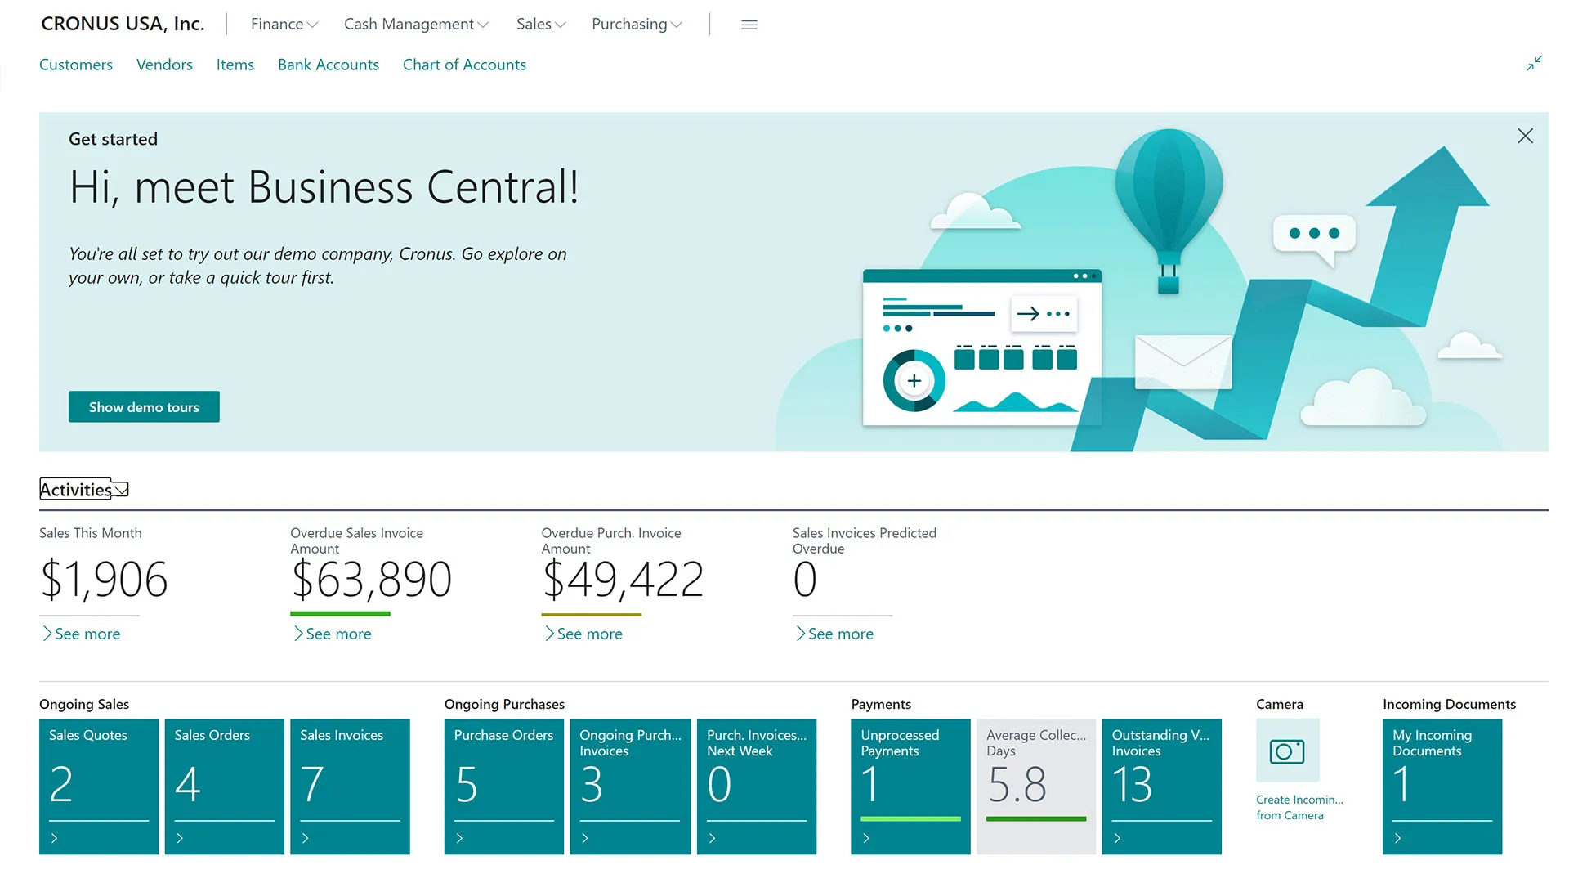Viewport: 1569px width, 883px height.
Task: Open the Purchase Orders tile
Action: pyautogui.click(x=503, y=785)
